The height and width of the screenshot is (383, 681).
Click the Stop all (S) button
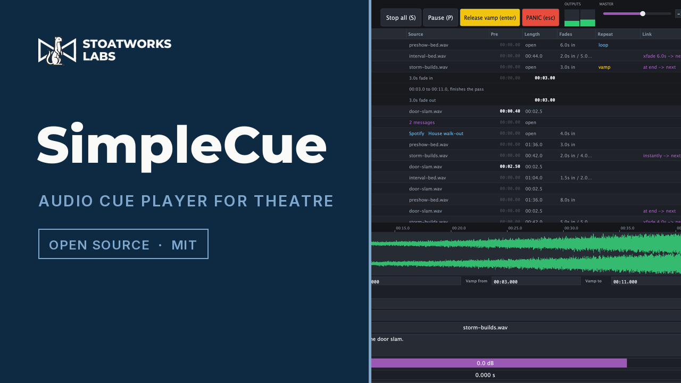401,18
